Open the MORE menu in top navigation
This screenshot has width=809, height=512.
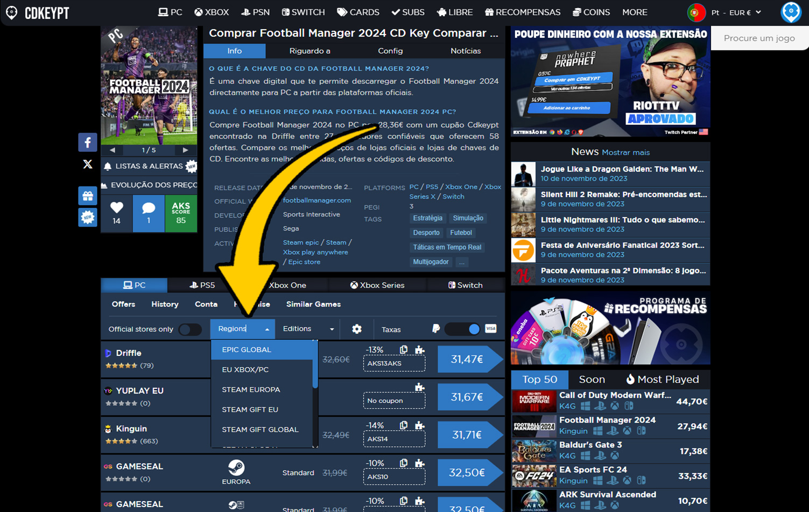point(635,12)
